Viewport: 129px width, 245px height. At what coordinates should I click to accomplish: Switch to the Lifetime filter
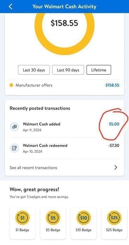(99, 70)
